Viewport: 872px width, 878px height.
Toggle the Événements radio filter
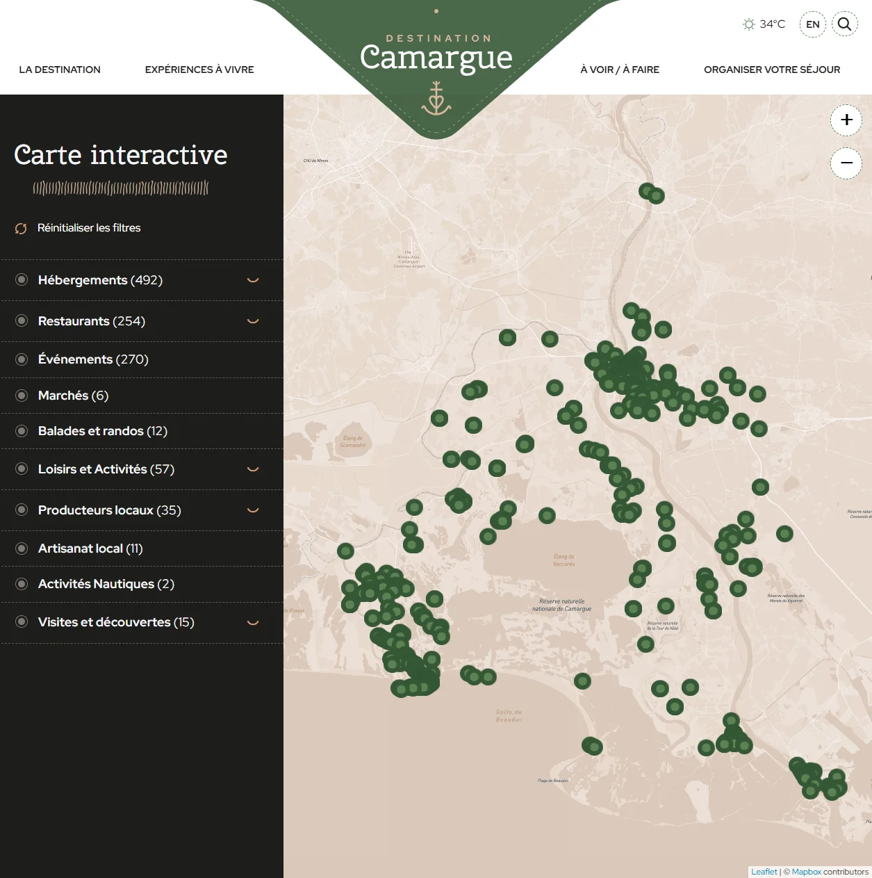(22, 359)
